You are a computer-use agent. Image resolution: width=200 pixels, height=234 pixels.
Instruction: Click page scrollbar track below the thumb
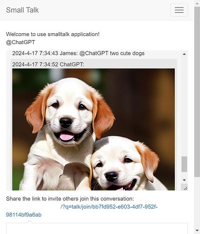[x=197, y=202]
